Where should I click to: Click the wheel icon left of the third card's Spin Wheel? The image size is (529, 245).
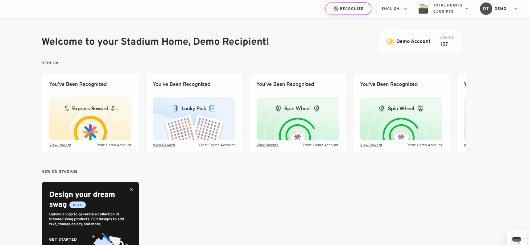point(278,108)
